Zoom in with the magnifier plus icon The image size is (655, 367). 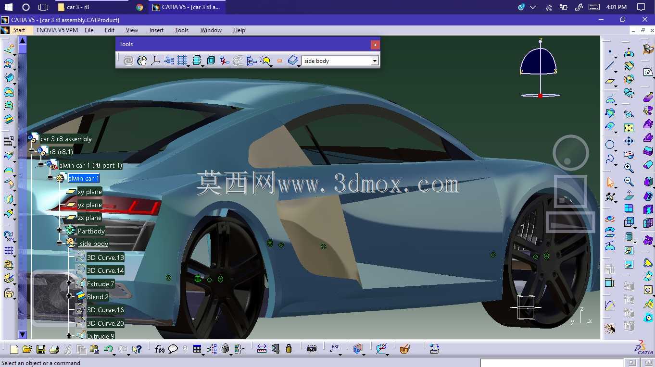(x=629, y=168)
